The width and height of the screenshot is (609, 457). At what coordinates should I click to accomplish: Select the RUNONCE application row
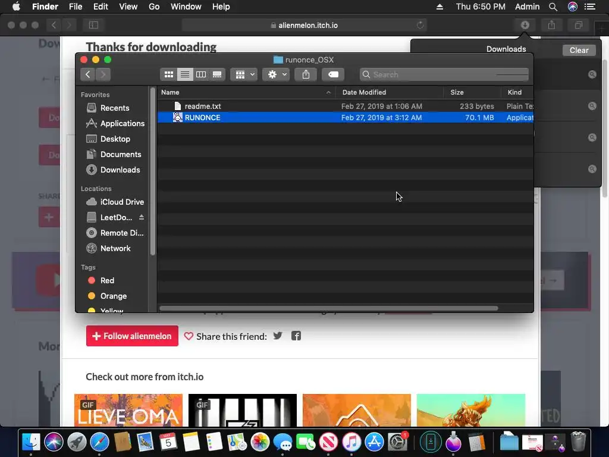tap(346, 117)
